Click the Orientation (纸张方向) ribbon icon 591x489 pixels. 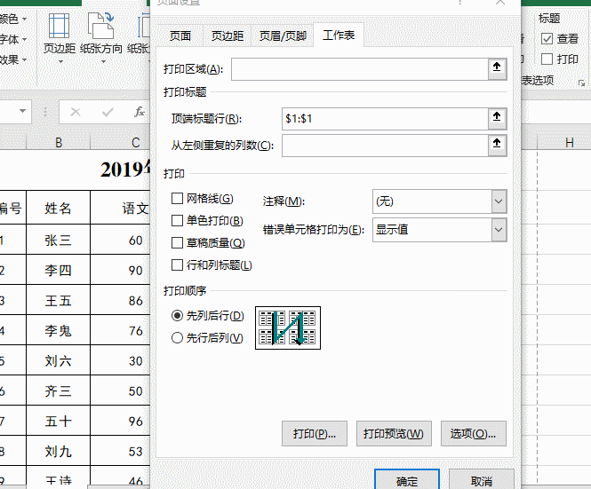click(x=100, y=26)
